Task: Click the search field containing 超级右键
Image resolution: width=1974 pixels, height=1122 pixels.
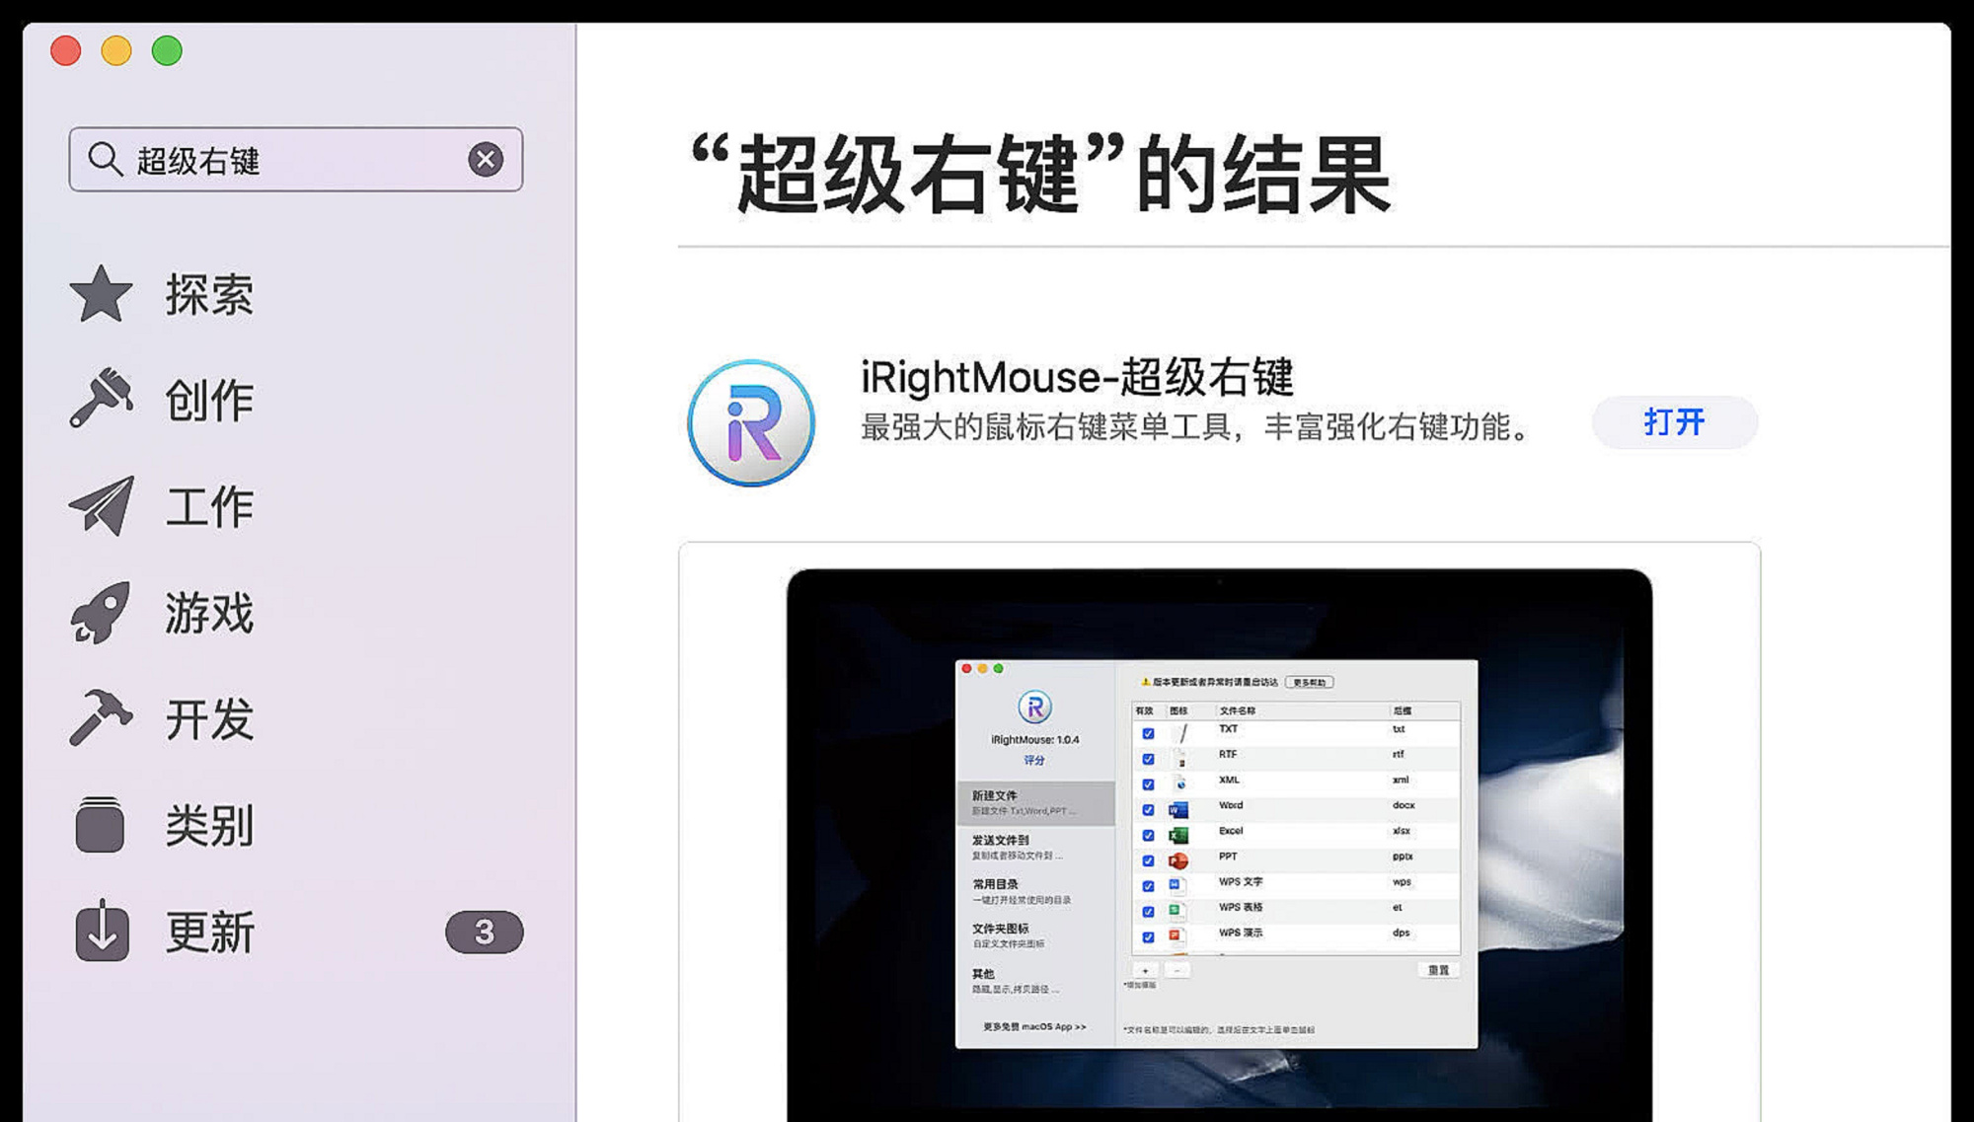Action: point(295,159)
